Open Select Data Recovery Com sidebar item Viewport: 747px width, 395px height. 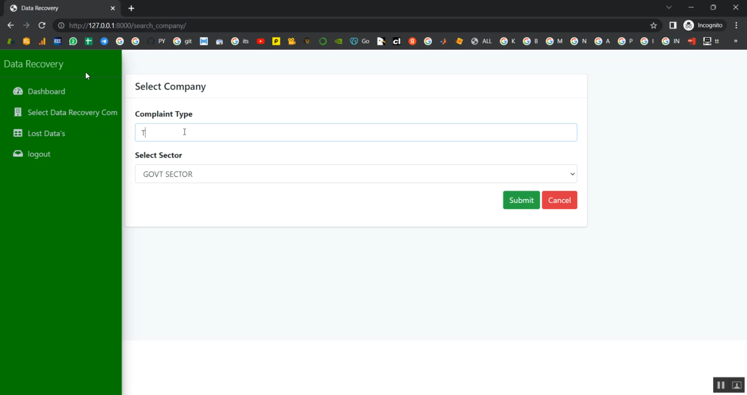click(73, 112)
